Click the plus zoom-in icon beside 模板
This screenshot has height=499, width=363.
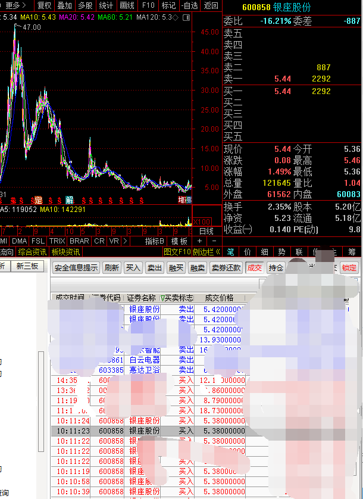pyautogui.click(x=199, y=241)
